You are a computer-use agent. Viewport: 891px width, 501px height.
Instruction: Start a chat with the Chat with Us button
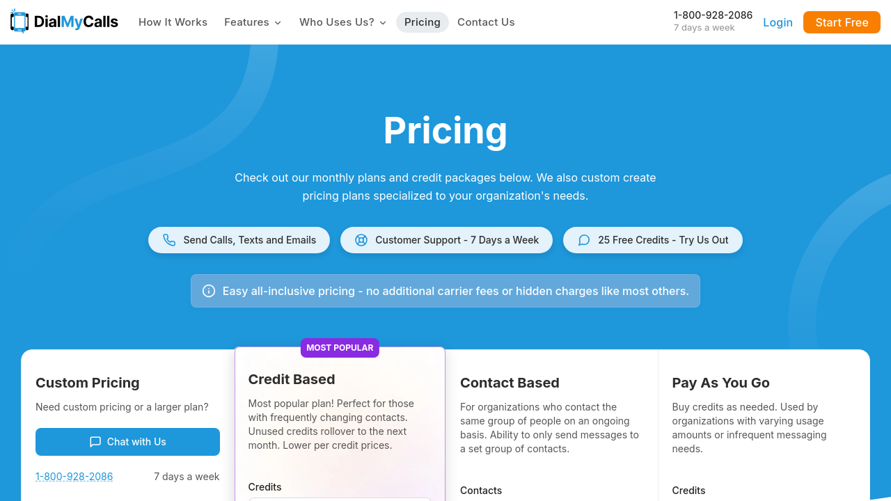[127, 442]
